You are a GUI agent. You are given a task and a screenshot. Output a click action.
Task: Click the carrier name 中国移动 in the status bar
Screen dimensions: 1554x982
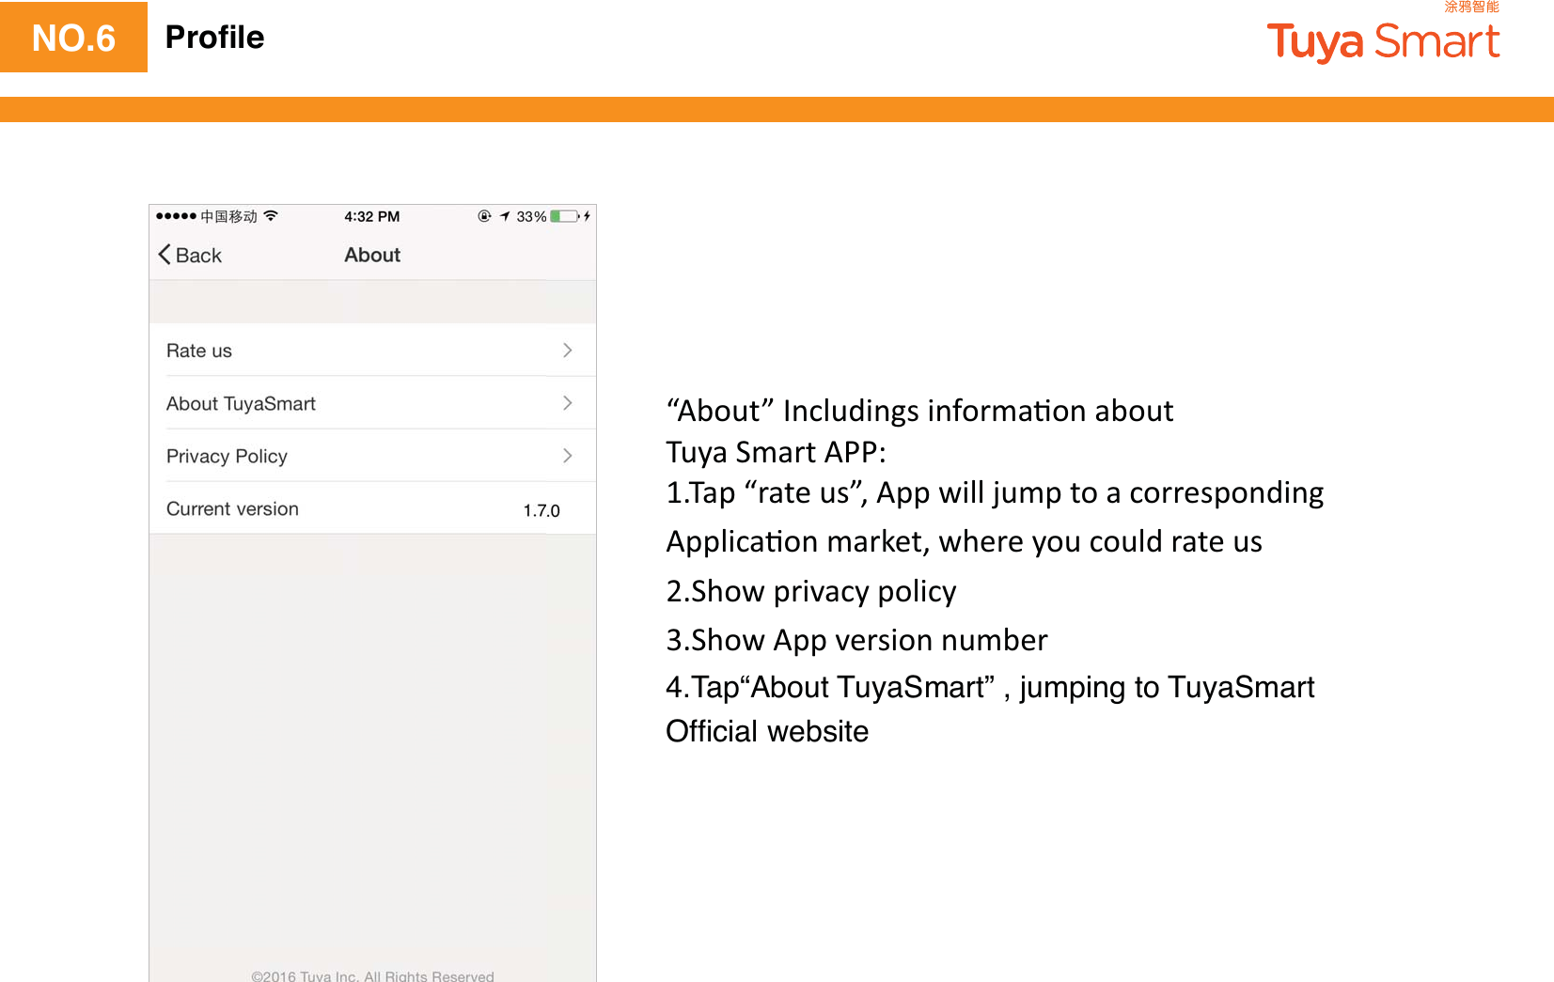(x=228, y=216)
